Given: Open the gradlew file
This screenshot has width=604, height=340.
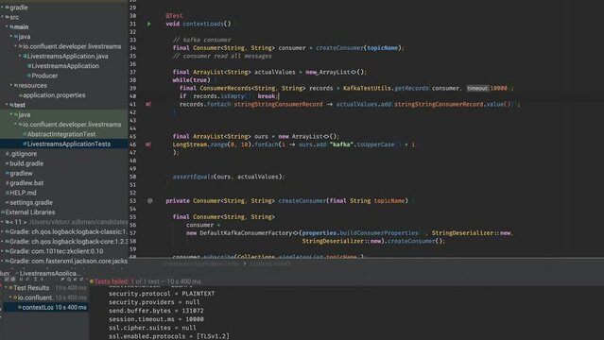Looking at the screenshot, I should (21, 173).
